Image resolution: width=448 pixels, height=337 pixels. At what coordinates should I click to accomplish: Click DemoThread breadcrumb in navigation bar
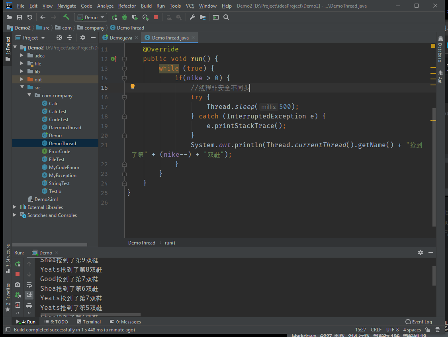pos(127,28)
